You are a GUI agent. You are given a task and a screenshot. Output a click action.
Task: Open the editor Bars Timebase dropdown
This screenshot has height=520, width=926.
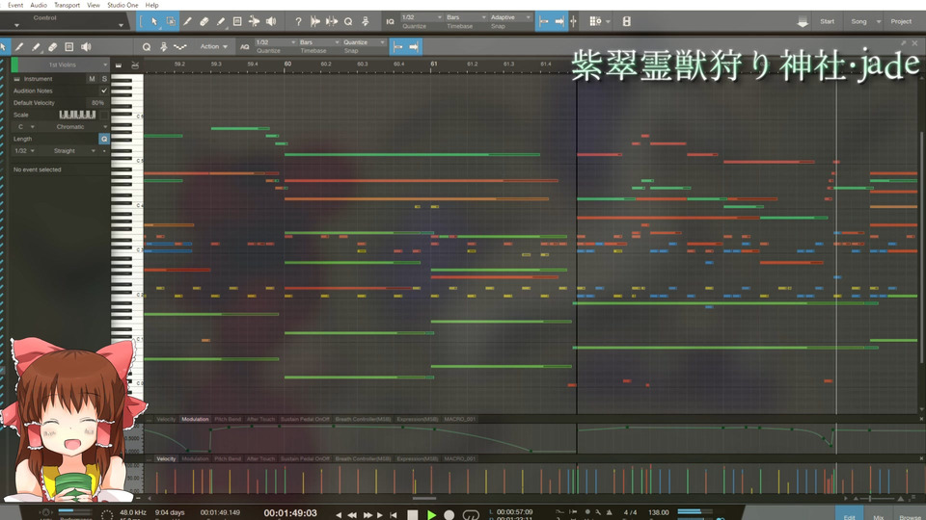pyautogui.click(x=319, y=42)
